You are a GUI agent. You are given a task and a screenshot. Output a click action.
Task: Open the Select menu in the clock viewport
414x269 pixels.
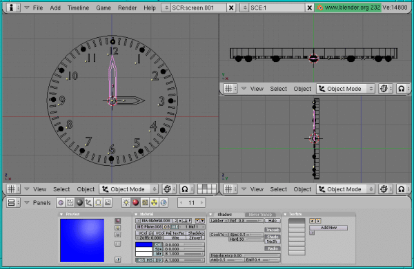click(x=61, y=189)
